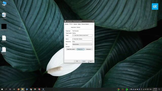Focus the Start in text field
Viewport: 162px width, 91px height.
(x=83, y=39)
